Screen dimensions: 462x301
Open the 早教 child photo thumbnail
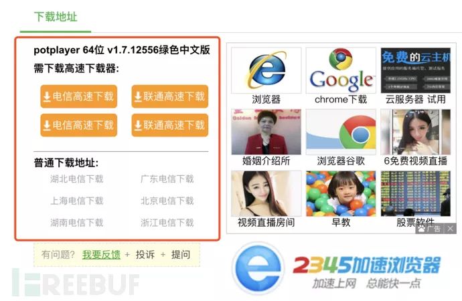pyautogui.click(x=341, y=193)
